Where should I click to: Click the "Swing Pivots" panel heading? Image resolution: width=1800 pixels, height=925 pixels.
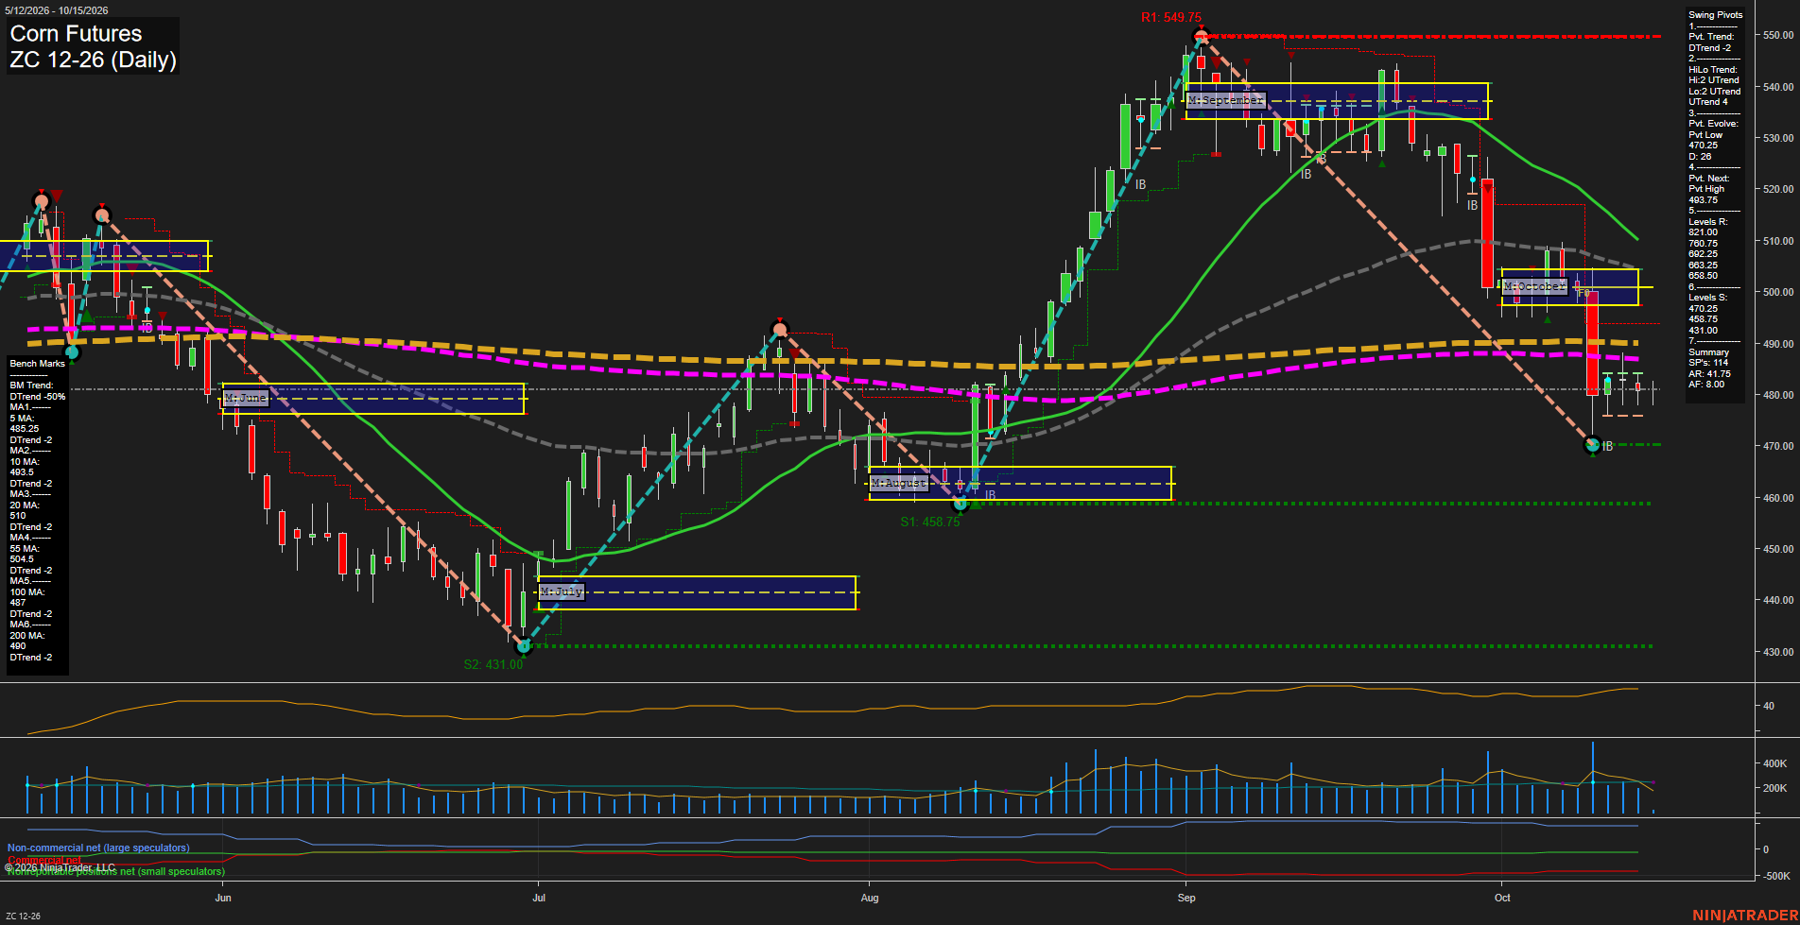pyautogui.click(x=1716, y=15)
